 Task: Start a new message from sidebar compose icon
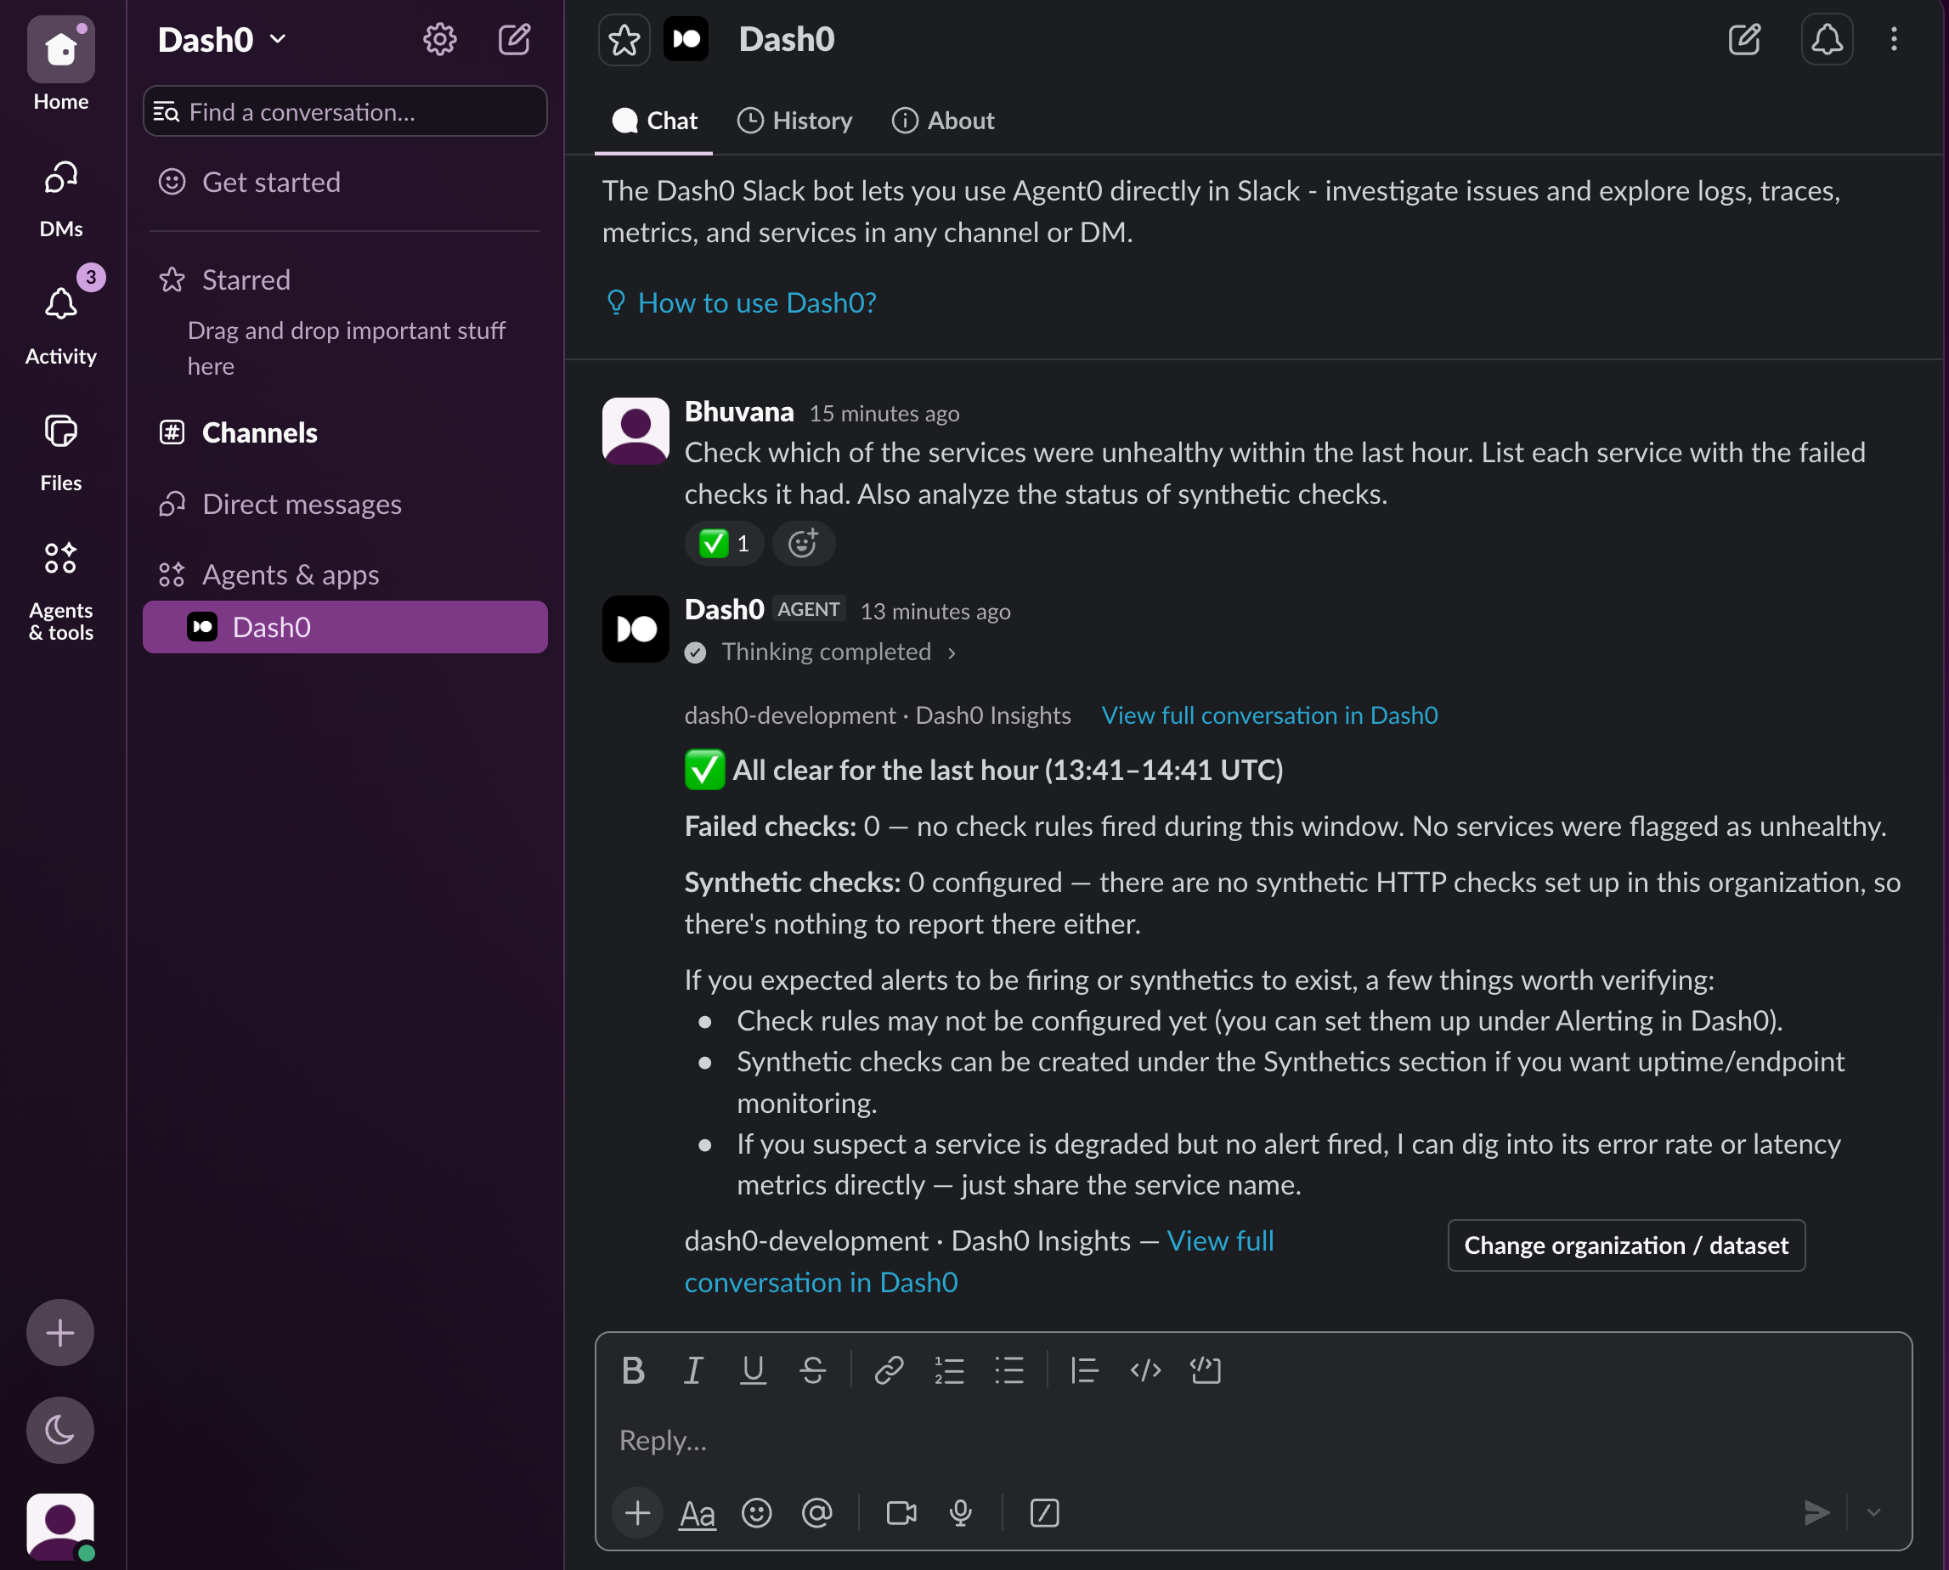pos(515,39)
